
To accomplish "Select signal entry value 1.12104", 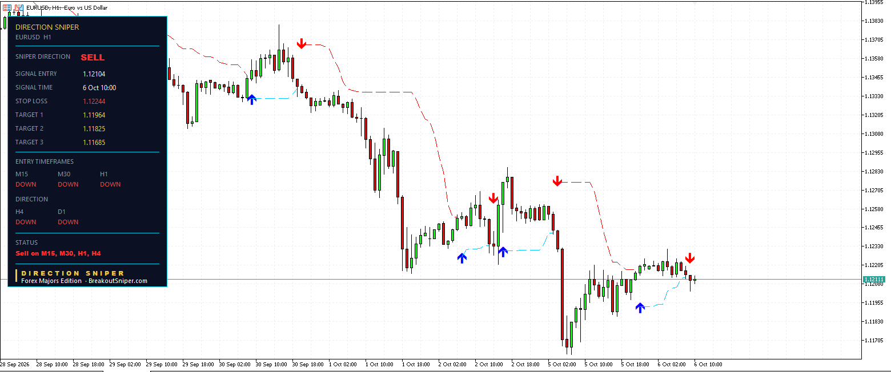I will (x=94, y=74).
